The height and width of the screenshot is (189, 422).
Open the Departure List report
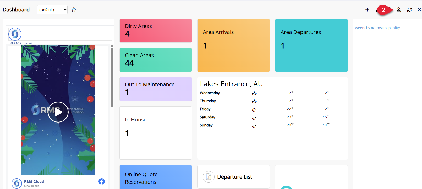(233, 177)
